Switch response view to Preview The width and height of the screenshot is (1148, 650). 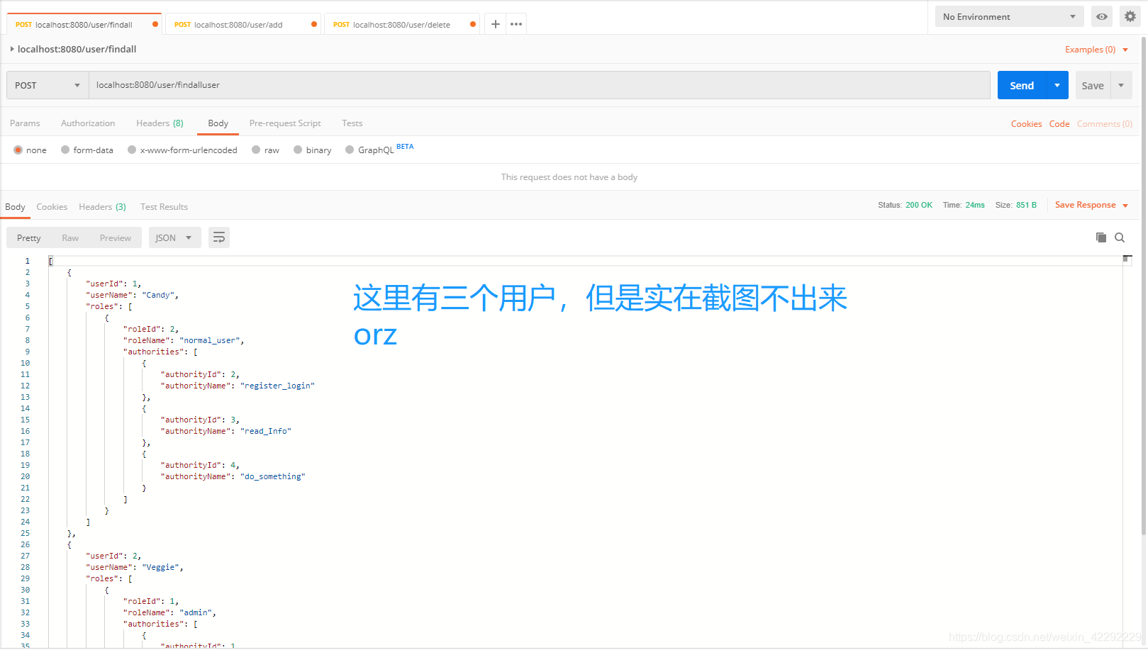(115, 237)
